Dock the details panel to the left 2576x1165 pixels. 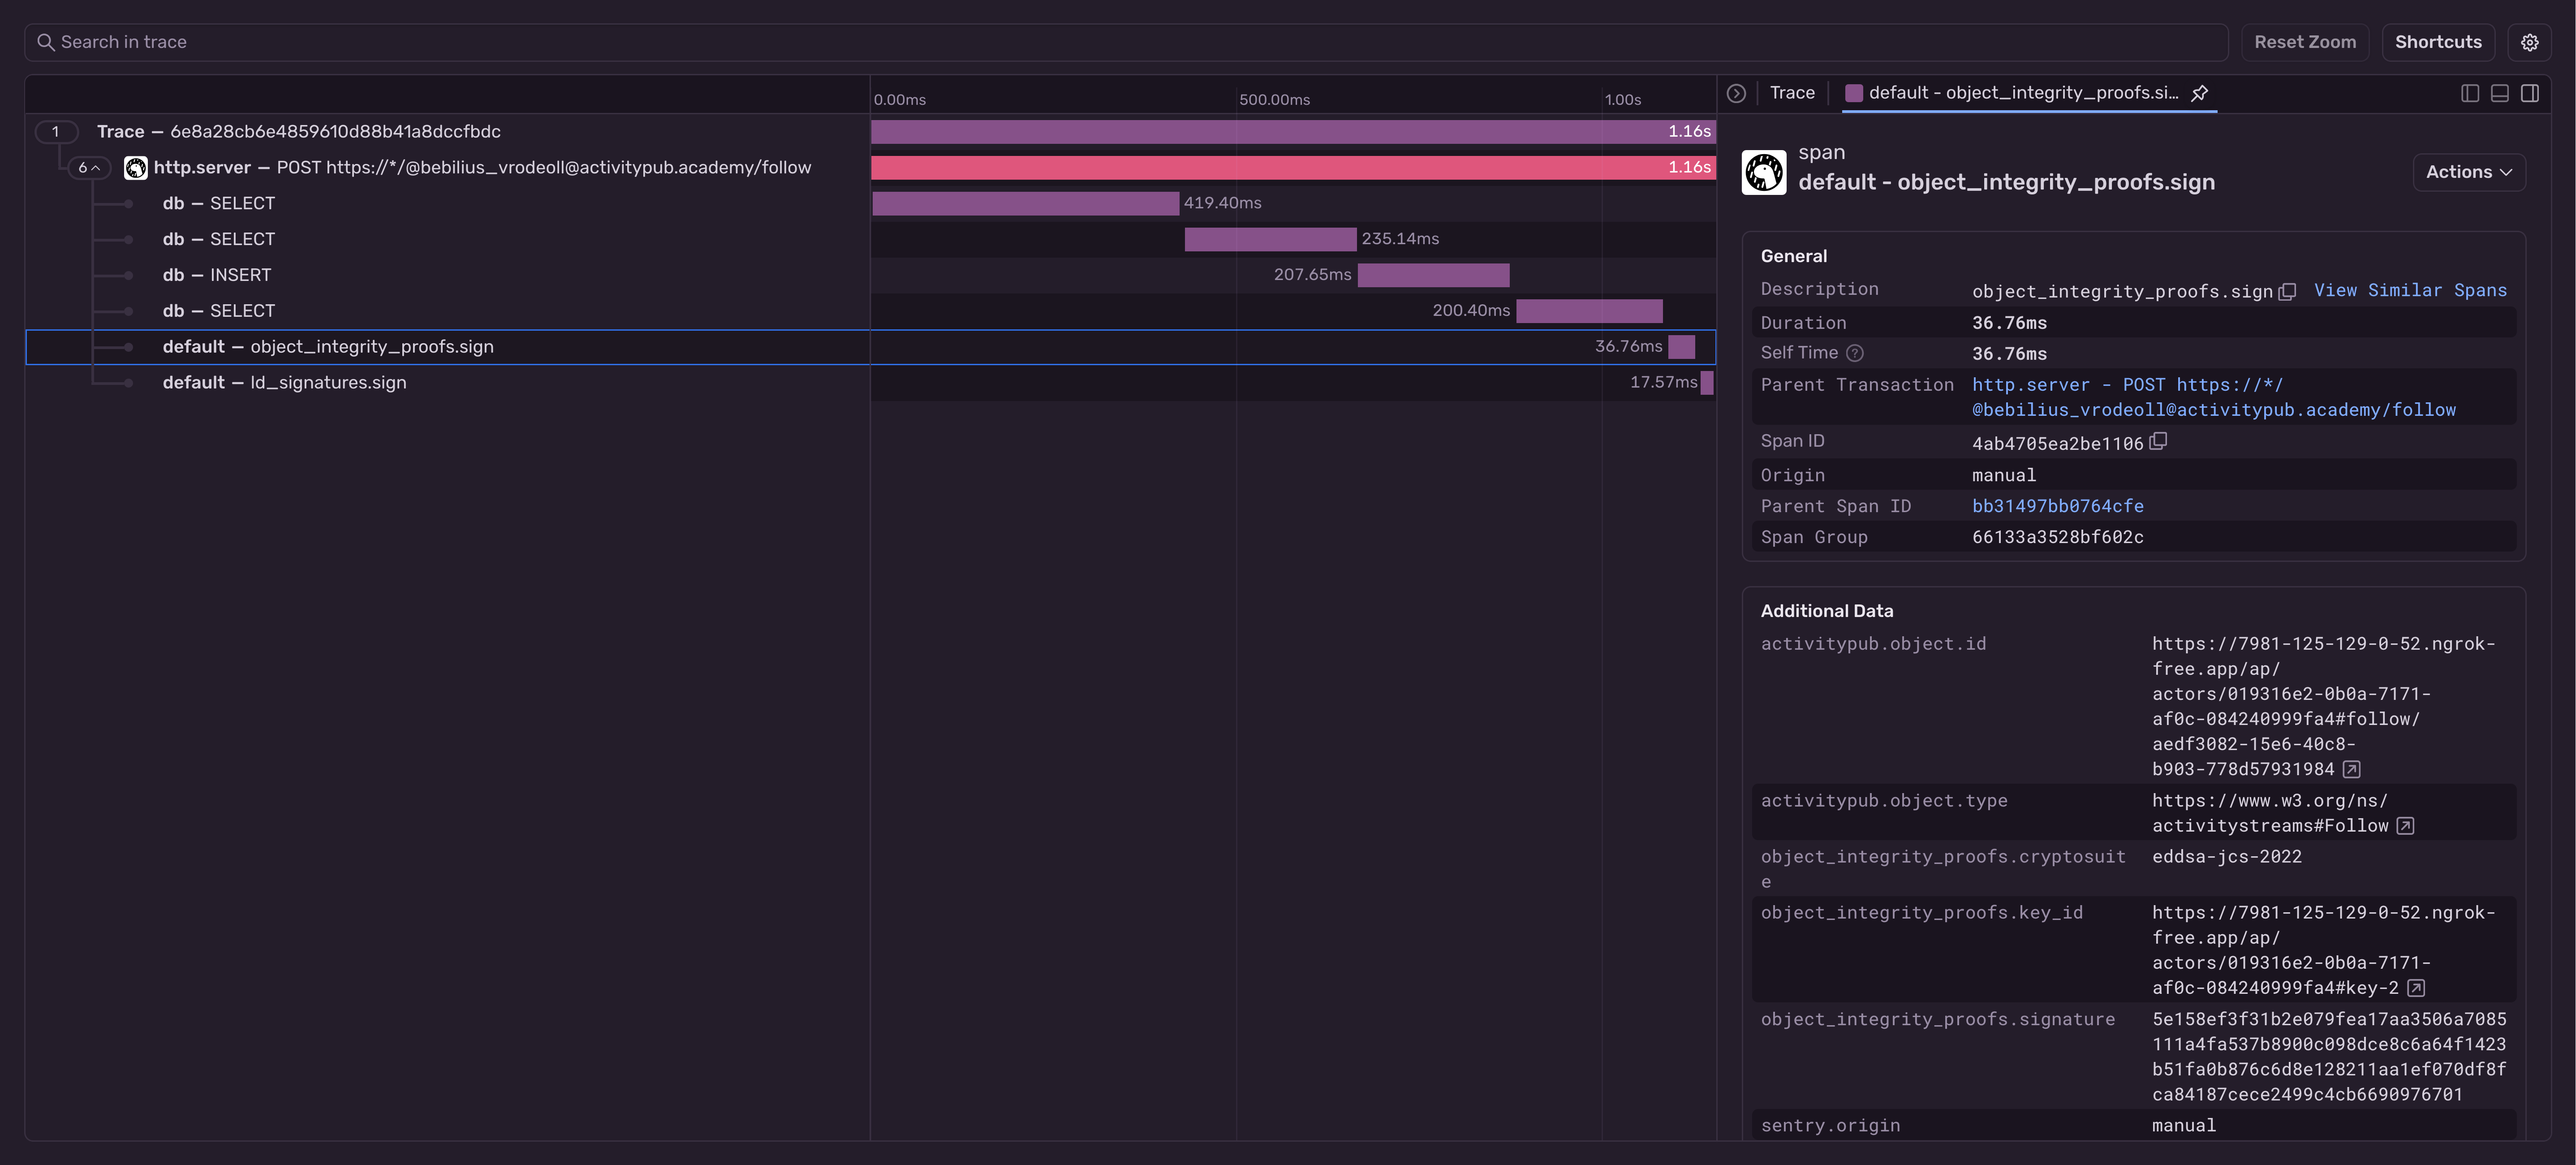click(2469, 93)
